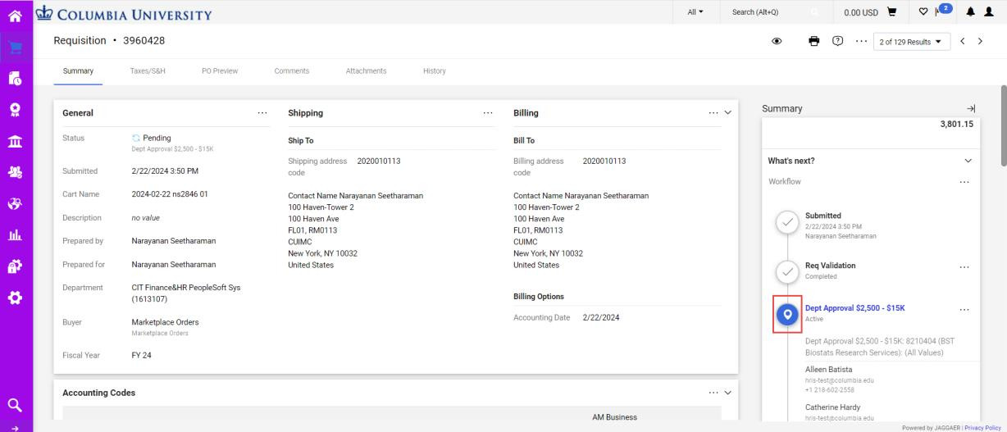Go to next result arrow

pos(979,41)
